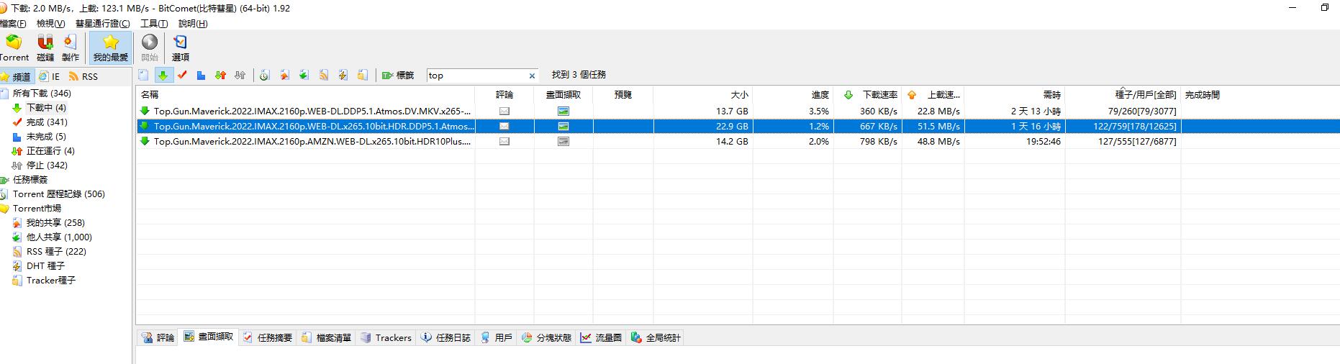The height and width of the screenshot is (364, 1340).
Task: Sort by the 種子/用戶[全部] column header
Action: pyautogui.click(x=1123, y=95)
